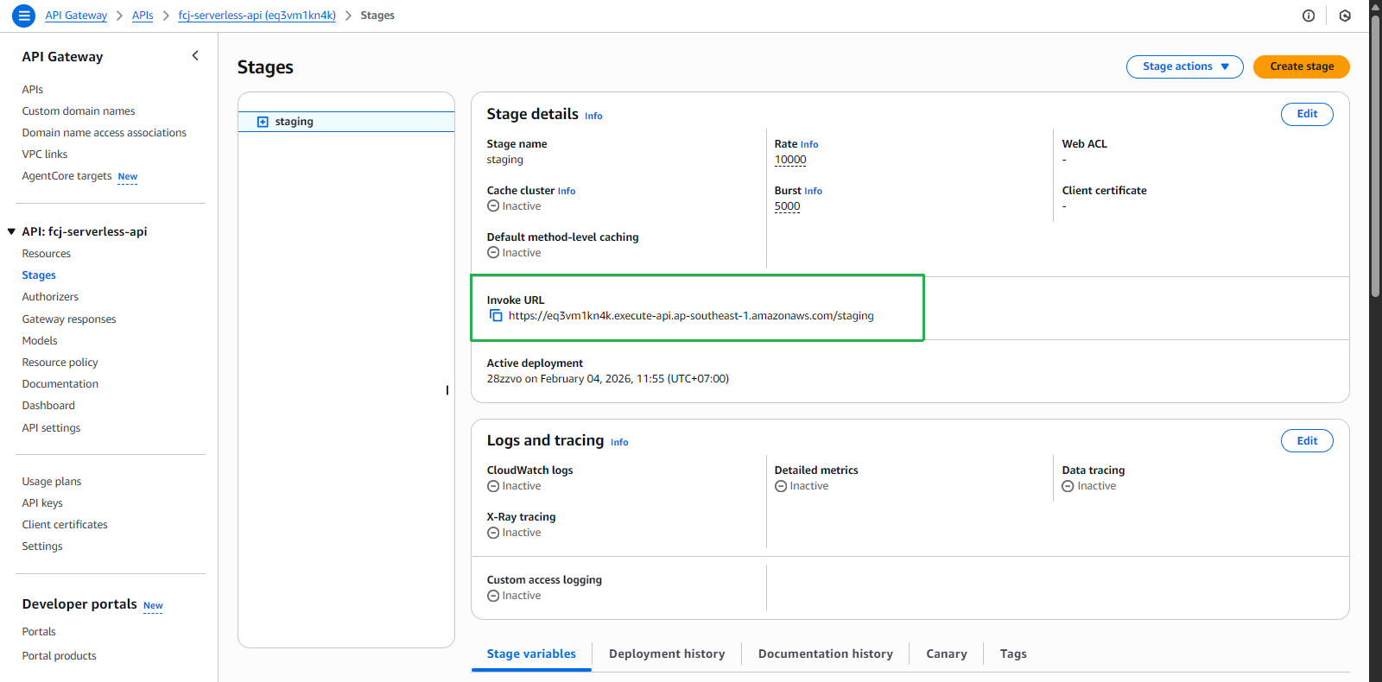Open Info link next to Rate
1382x682 pixels.
pos(809,144)
